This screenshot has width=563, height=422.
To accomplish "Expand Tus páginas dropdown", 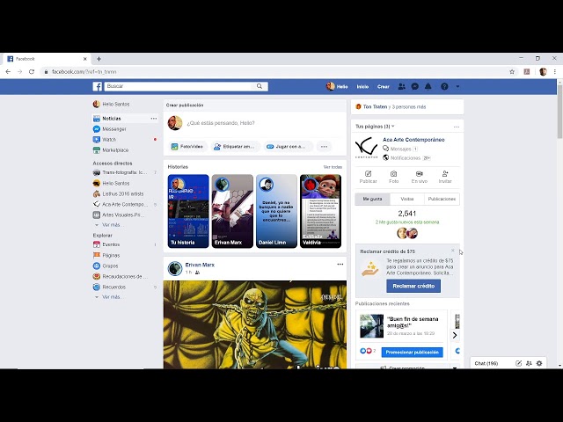I will point(375,127).
